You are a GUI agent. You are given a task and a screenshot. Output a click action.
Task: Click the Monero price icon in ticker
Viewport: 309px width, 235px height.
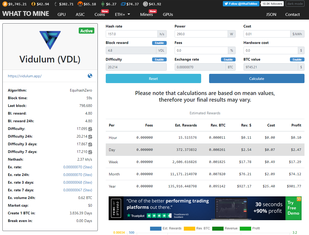pyautogui.click(x=80, y=4)
